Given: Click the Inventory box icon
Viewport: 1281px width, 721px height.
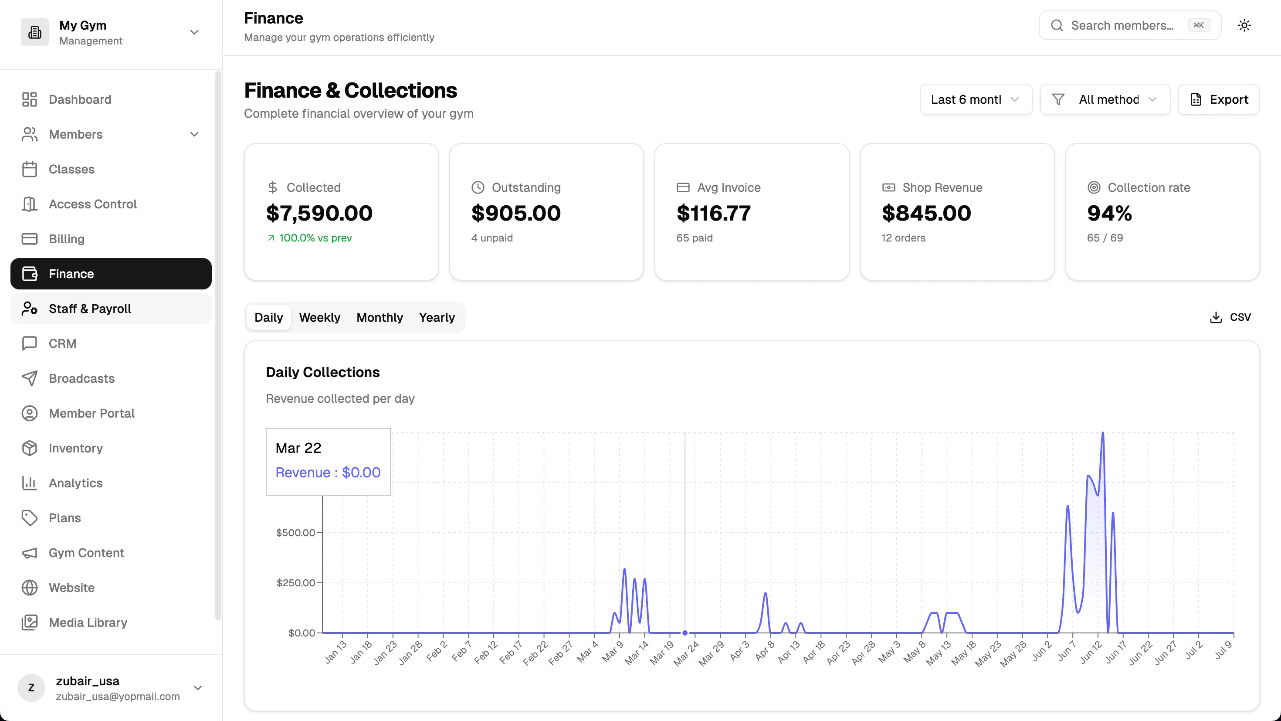Looking at the screenshot, I should click(x=29, y=448).
